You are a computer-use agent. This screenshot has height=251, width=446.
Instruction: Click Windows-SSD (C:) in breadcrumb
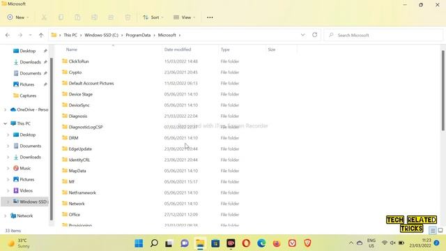(101, 35)
